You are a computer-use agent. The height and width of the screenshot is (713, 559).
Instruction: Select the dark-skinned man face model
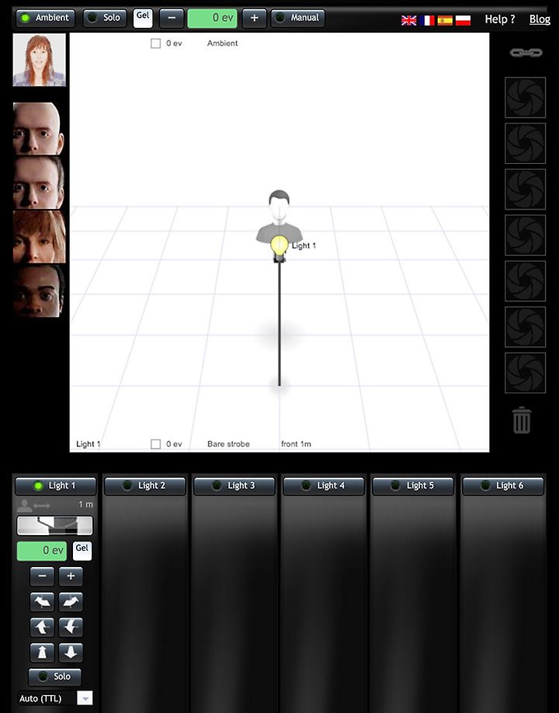(39, 290)
